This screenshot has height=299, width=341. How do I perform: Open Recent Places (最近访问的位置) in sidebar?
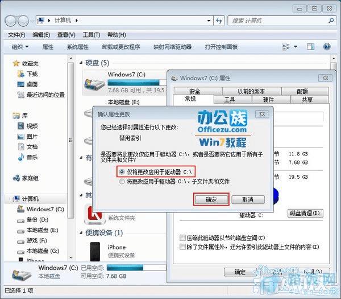(41, 95)
